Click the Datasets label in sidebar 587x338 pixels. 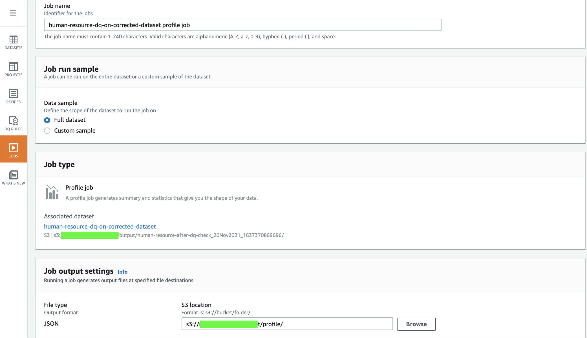[13, 48]
